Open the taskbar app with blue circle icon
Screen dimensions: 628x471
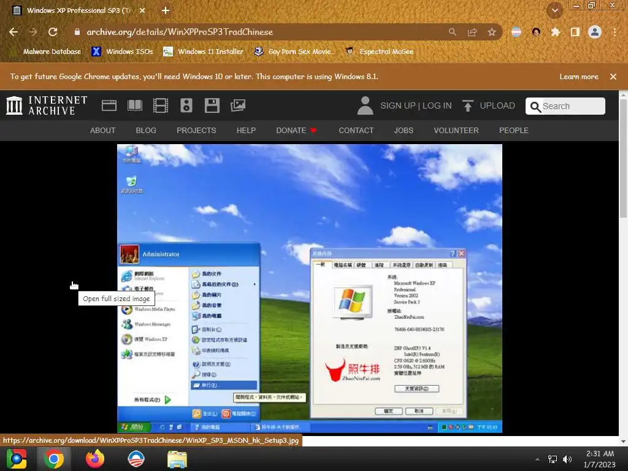pos(136,459)
